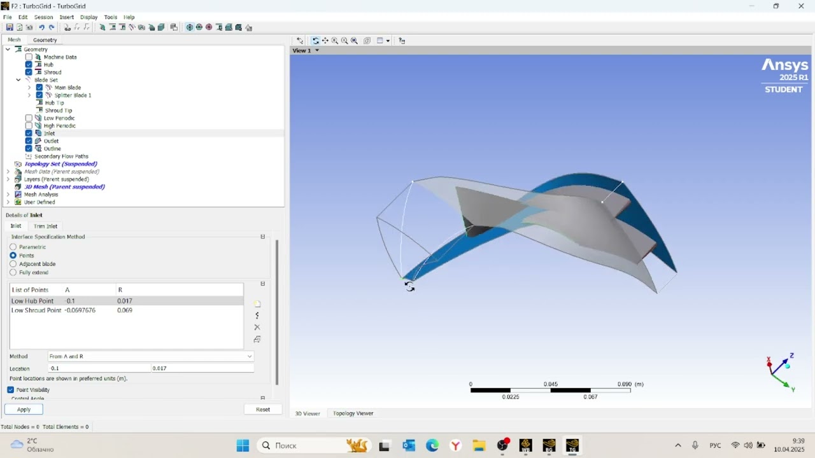Open the View 1 dropdown arrow
815x458 pixels.
coord(317,50)
